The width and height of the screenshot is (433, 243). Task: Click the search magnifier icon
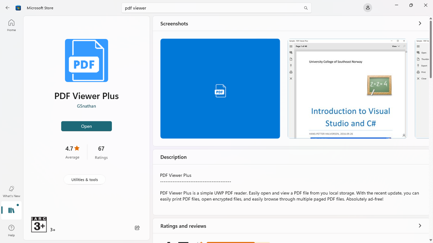pos(306,8)
